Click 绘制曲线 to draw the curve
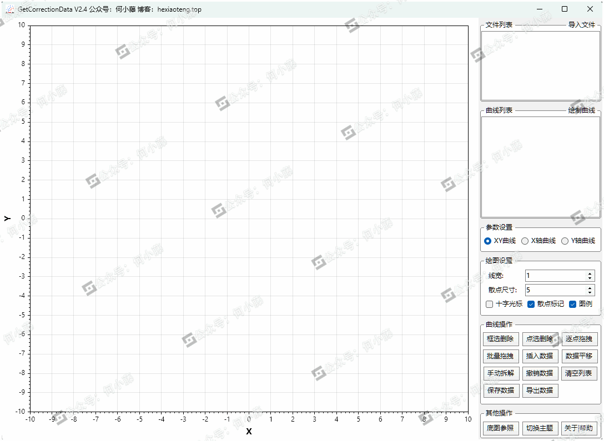This screenshot has height=441, width=604. [581, 110]
